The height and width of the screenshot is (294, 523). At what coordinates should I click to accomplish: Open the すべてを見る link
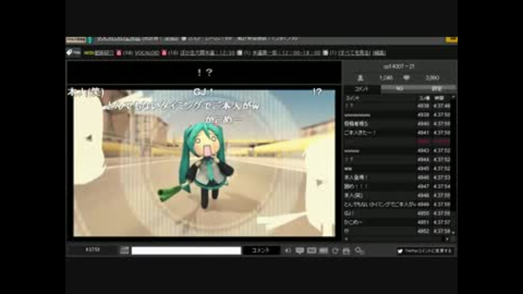(354, 53)
